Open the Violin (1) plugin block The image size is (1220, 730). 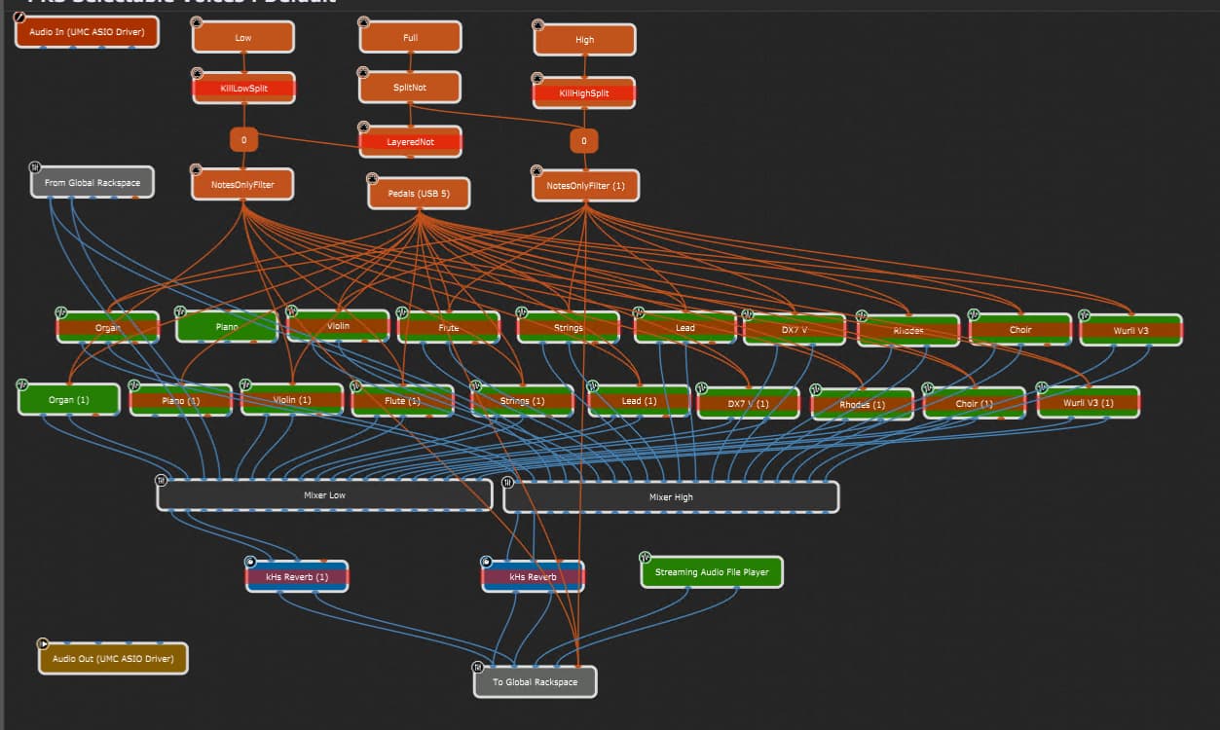292,400
